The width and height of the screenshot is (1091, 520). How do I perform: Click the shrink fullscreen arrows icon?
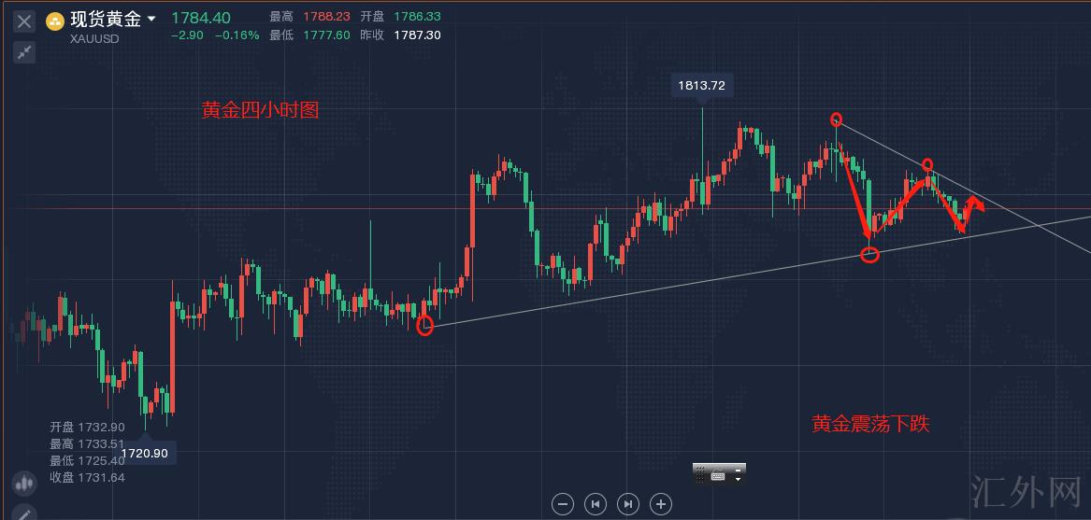(x=24, y=52)
